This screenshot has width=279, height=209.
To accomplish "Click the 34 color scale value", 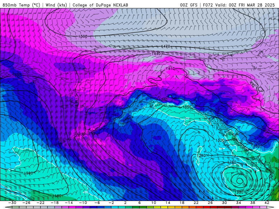I will click(x=239, y=203).
